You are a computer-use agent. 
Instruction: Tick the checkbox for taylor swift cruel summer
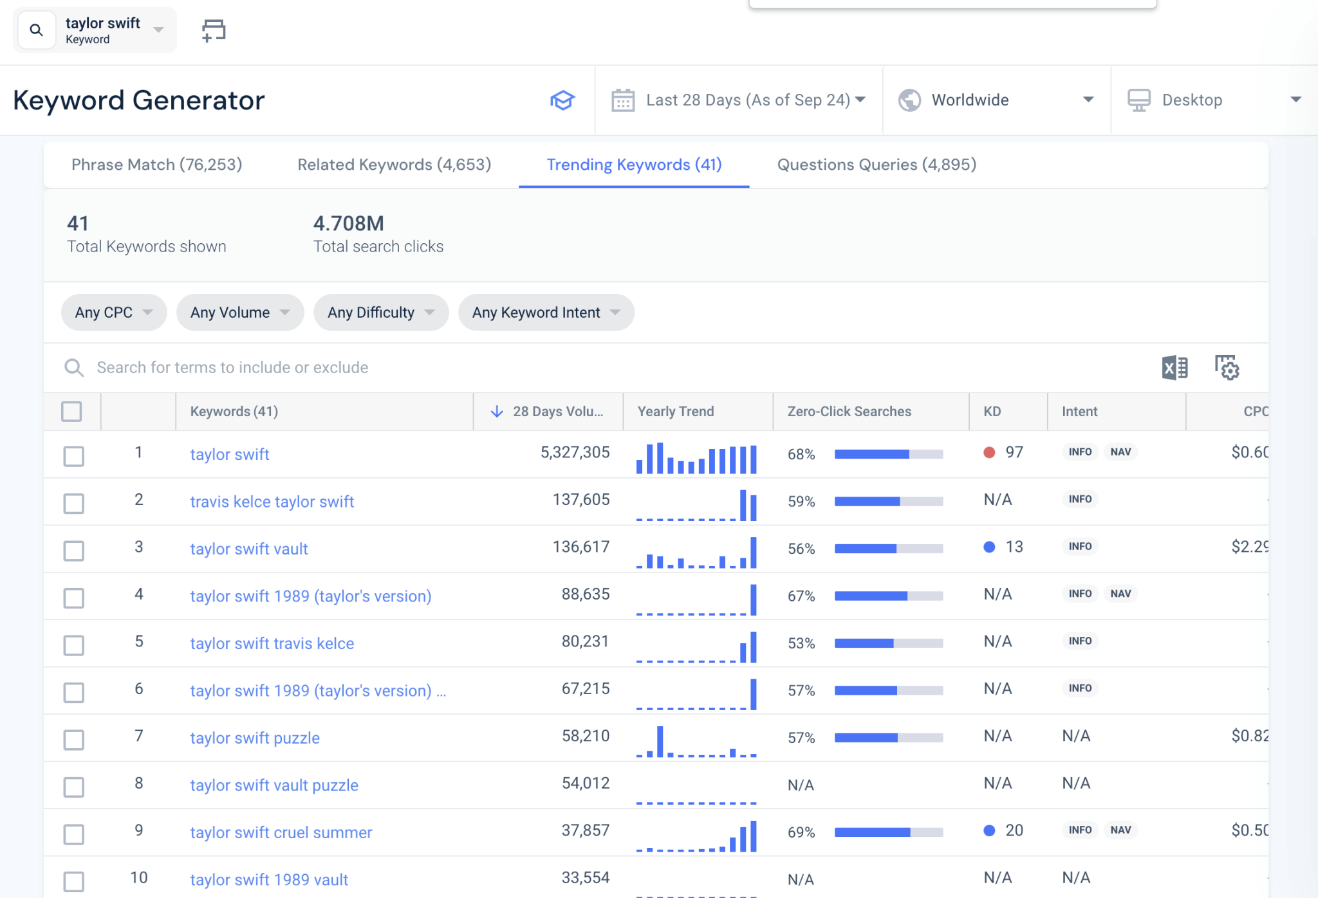click(x=74, y=835)
